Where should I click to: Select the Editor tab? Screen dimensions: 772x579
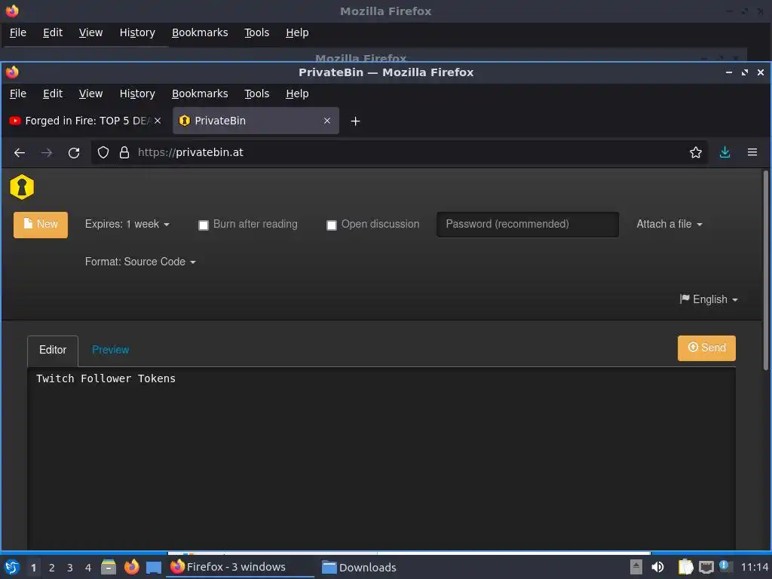pyautogui.click(x=53, y=350)
